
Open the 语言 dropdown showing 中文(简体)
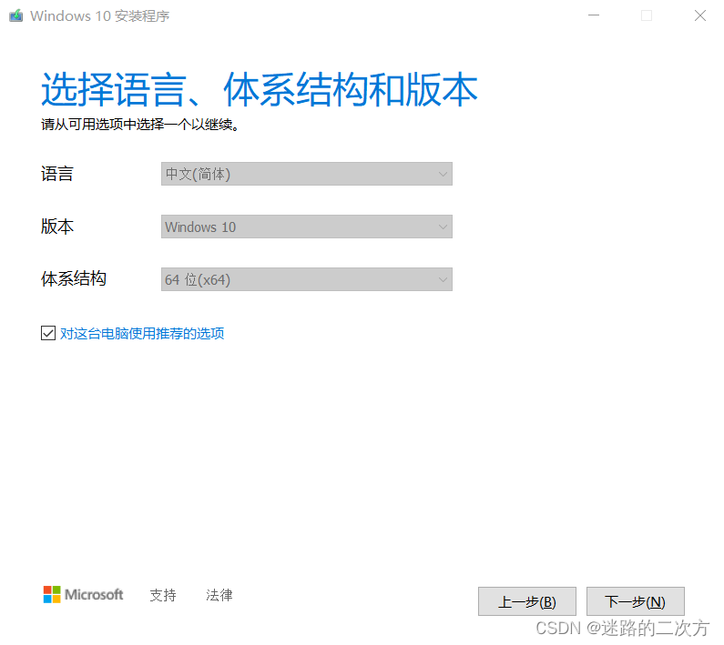point(307,174)
